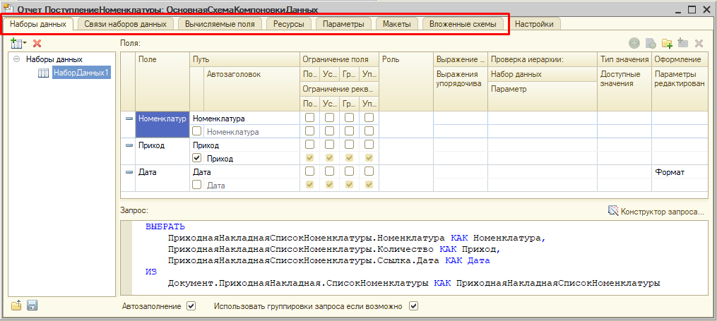Image resolution: width=717 pixels, height=321 pixels.
Task: Check Приход field restriction 'По' checkbox
Action: (309, 145)
